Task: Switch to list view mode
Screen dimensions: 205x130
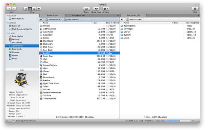Action: point(30,9)
